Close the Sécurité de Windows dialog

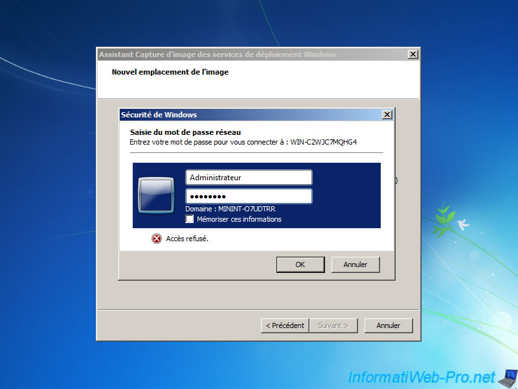point(387,114)
